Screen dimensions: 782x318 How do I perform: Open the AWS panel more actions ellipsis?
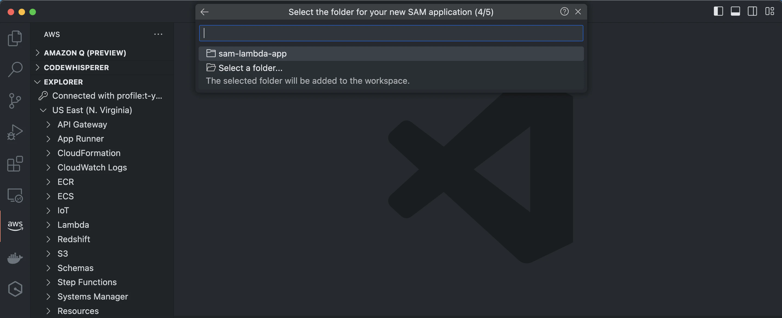(x=158, y=34)
